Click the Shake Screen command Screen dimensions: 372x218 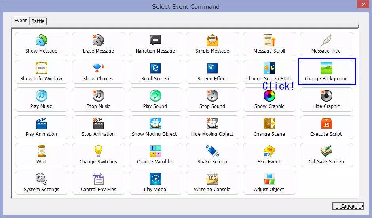coord(212,155)
